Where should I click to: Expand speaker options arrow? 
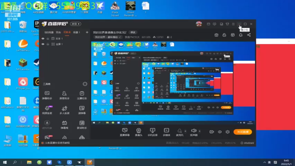[x=199, y=131]
